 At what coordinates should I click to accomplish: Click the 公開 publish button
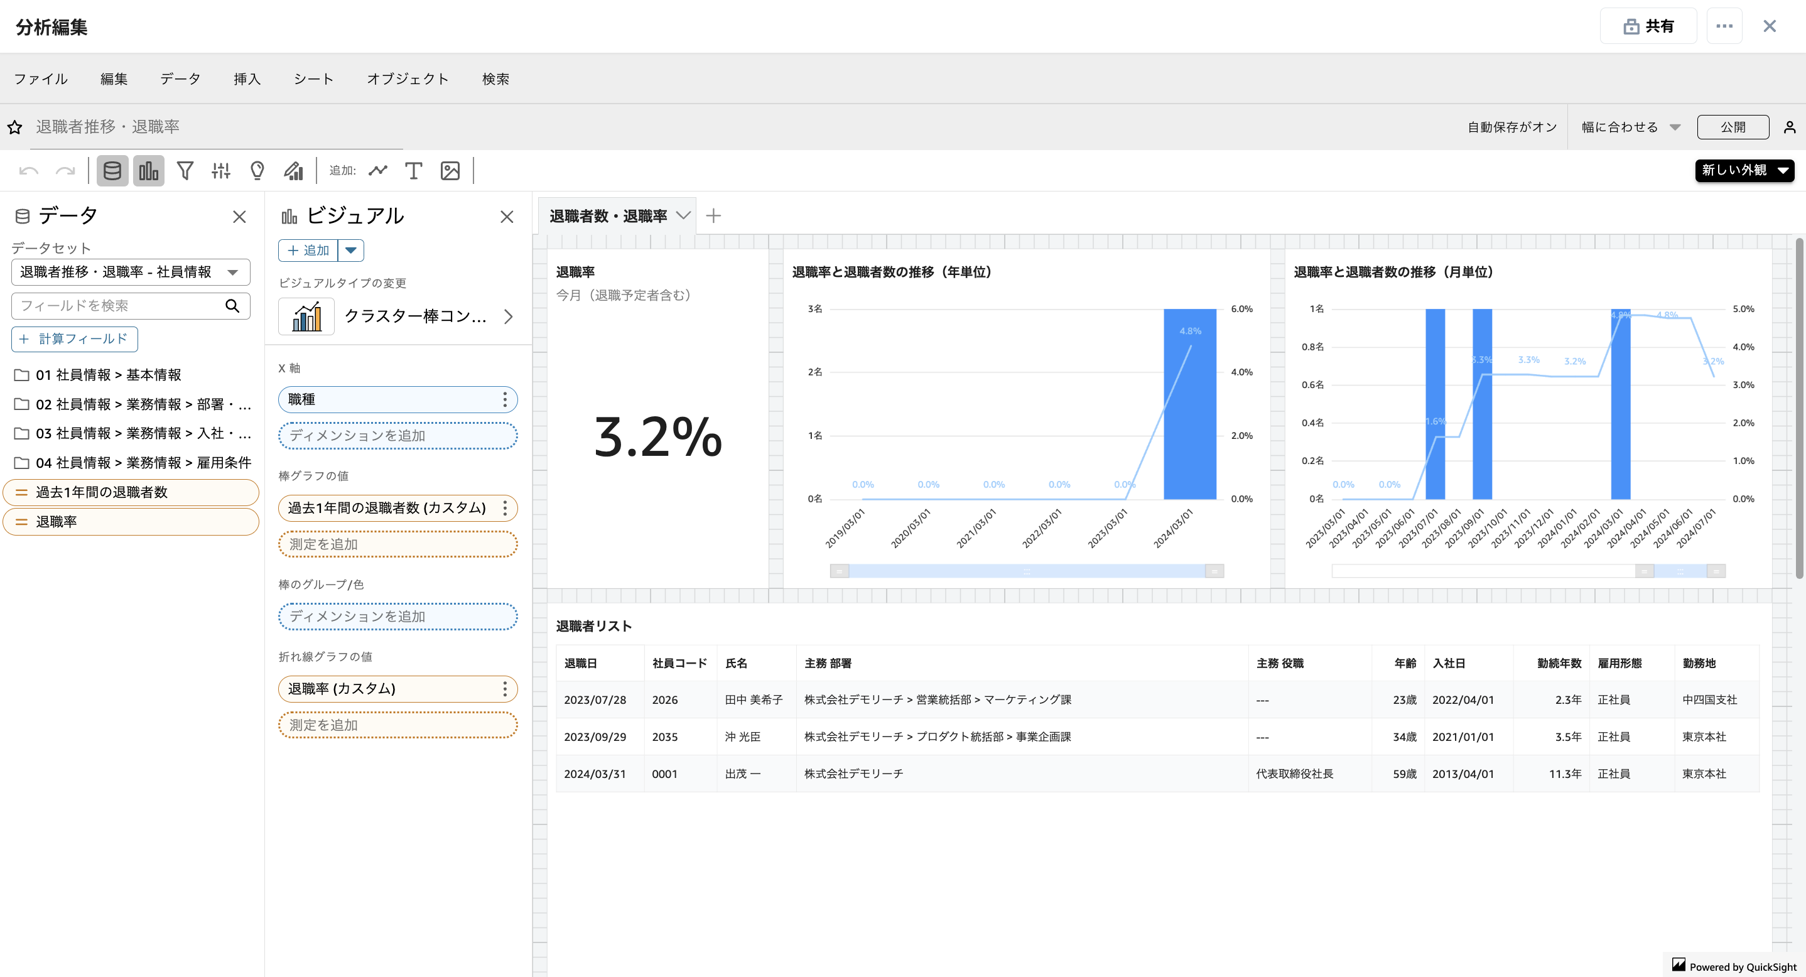click(1733, 127)
